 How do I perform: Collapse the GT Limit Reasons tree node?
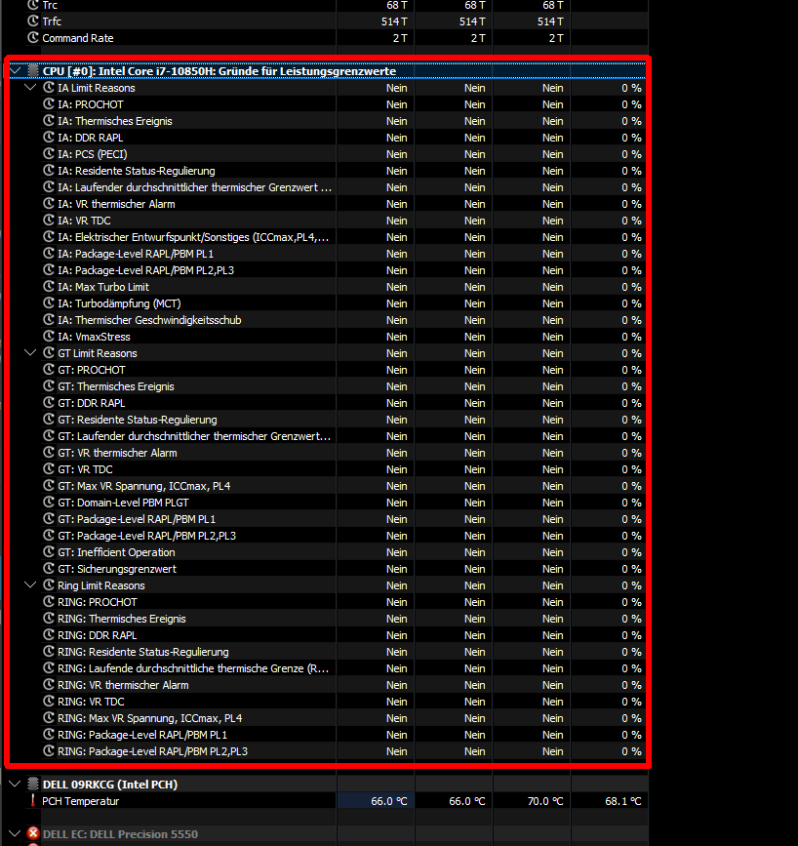(x=30, y=353)
